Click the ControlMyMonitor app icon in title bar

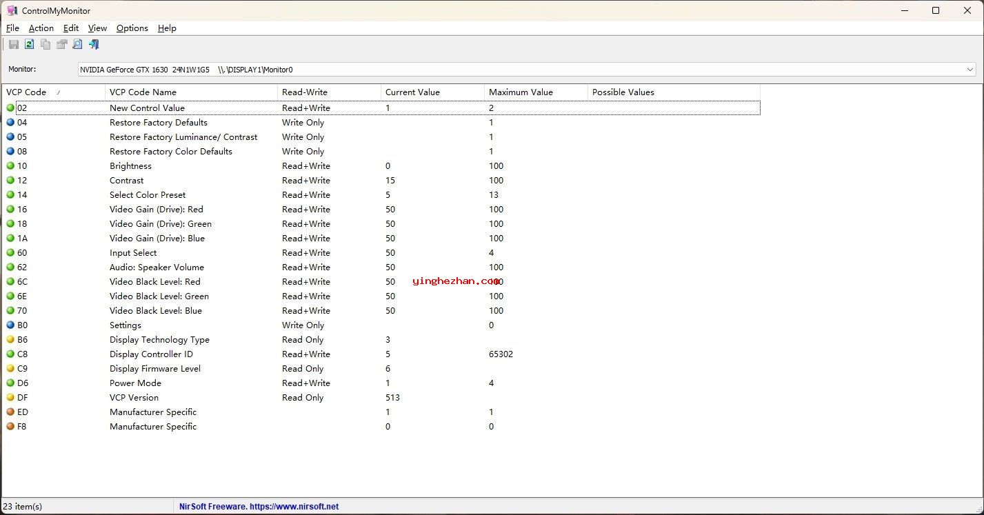point(12,10)
